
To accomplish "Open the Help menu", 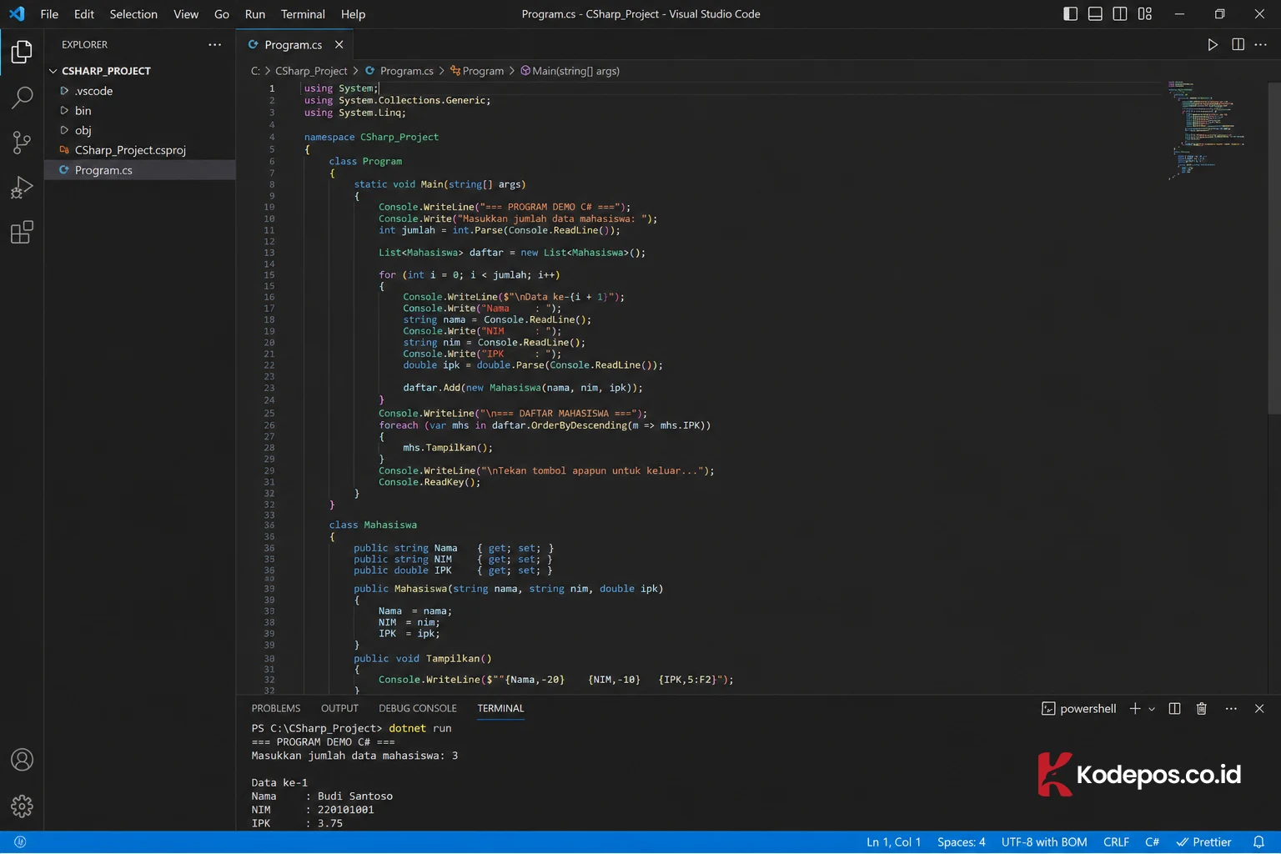I will coord(353,14).
